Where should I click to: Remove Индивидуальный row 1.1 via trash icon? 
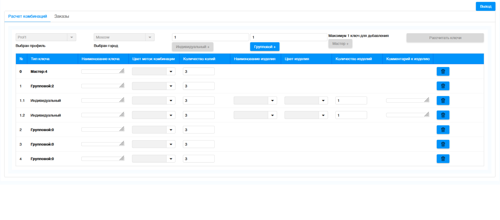pos(443,101)
